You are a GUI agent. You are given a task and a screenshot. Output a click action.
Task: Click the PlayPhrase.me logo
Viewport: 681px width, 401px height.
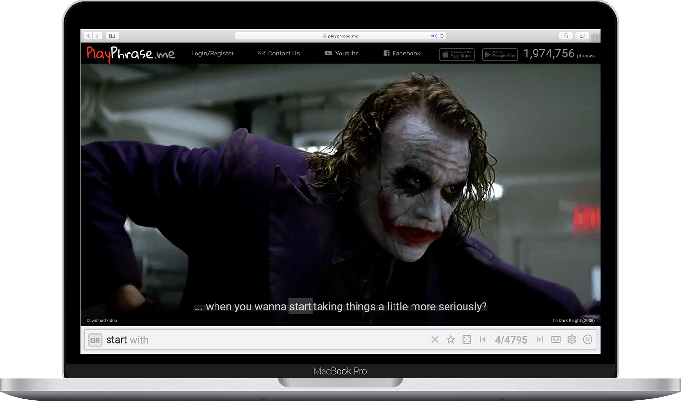[x=130, y=54]
